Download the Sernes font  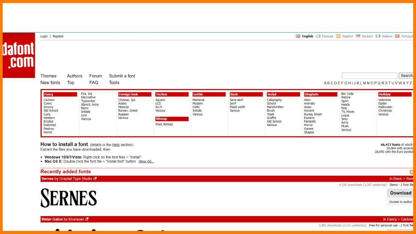click(400, 193)
